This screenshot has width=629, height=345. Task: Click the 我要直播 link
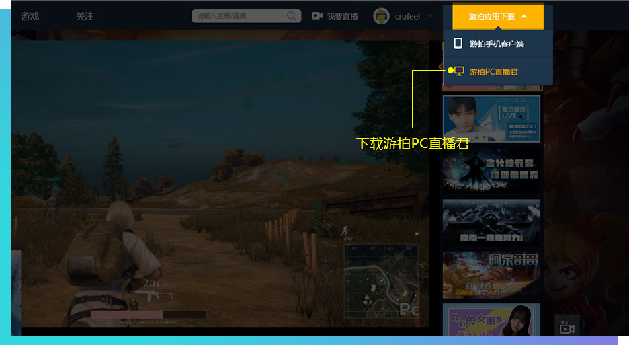[x=342, y=16]
